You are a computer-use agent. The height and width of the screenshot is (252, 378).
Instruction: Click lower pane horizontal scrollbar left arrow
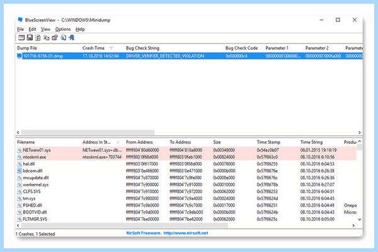coord(18,226)
